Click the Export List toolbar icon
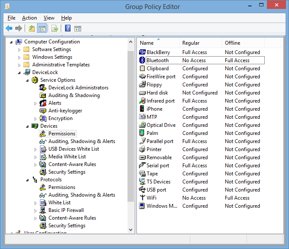The width and height of the screenshot is (289, 249). [55, 29]
